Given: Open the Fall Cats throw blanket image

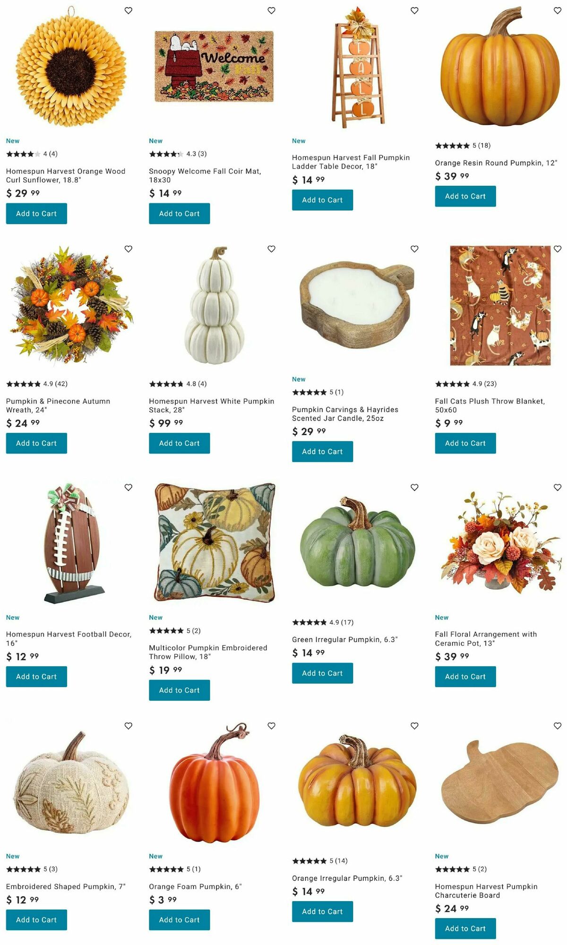Looking at the screenshot, I should pos(500,305).
